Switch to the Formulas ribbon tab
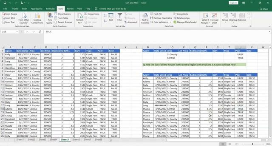 [50, 8]
